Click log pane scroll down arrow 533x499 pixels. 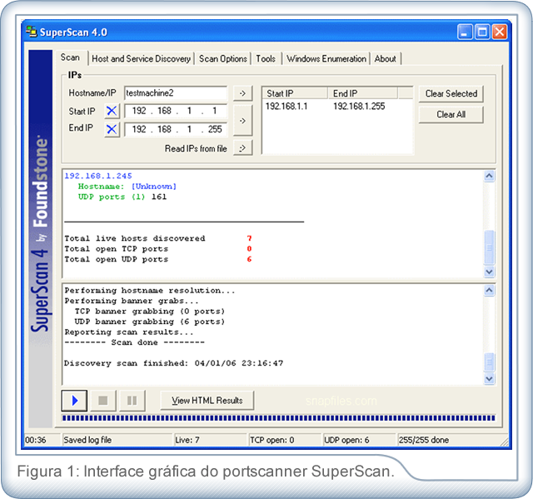point(489,379)
